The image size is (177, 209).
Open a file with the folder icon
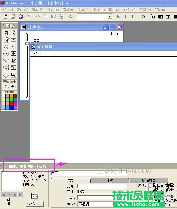tap(13, 16)
